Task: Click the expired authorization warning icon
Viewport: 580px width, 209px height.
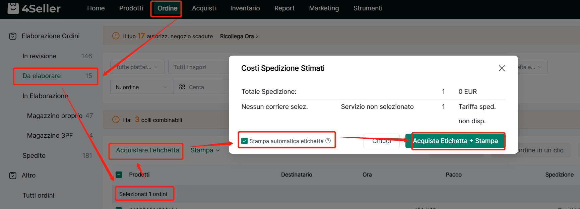Action: pos(116,36)
